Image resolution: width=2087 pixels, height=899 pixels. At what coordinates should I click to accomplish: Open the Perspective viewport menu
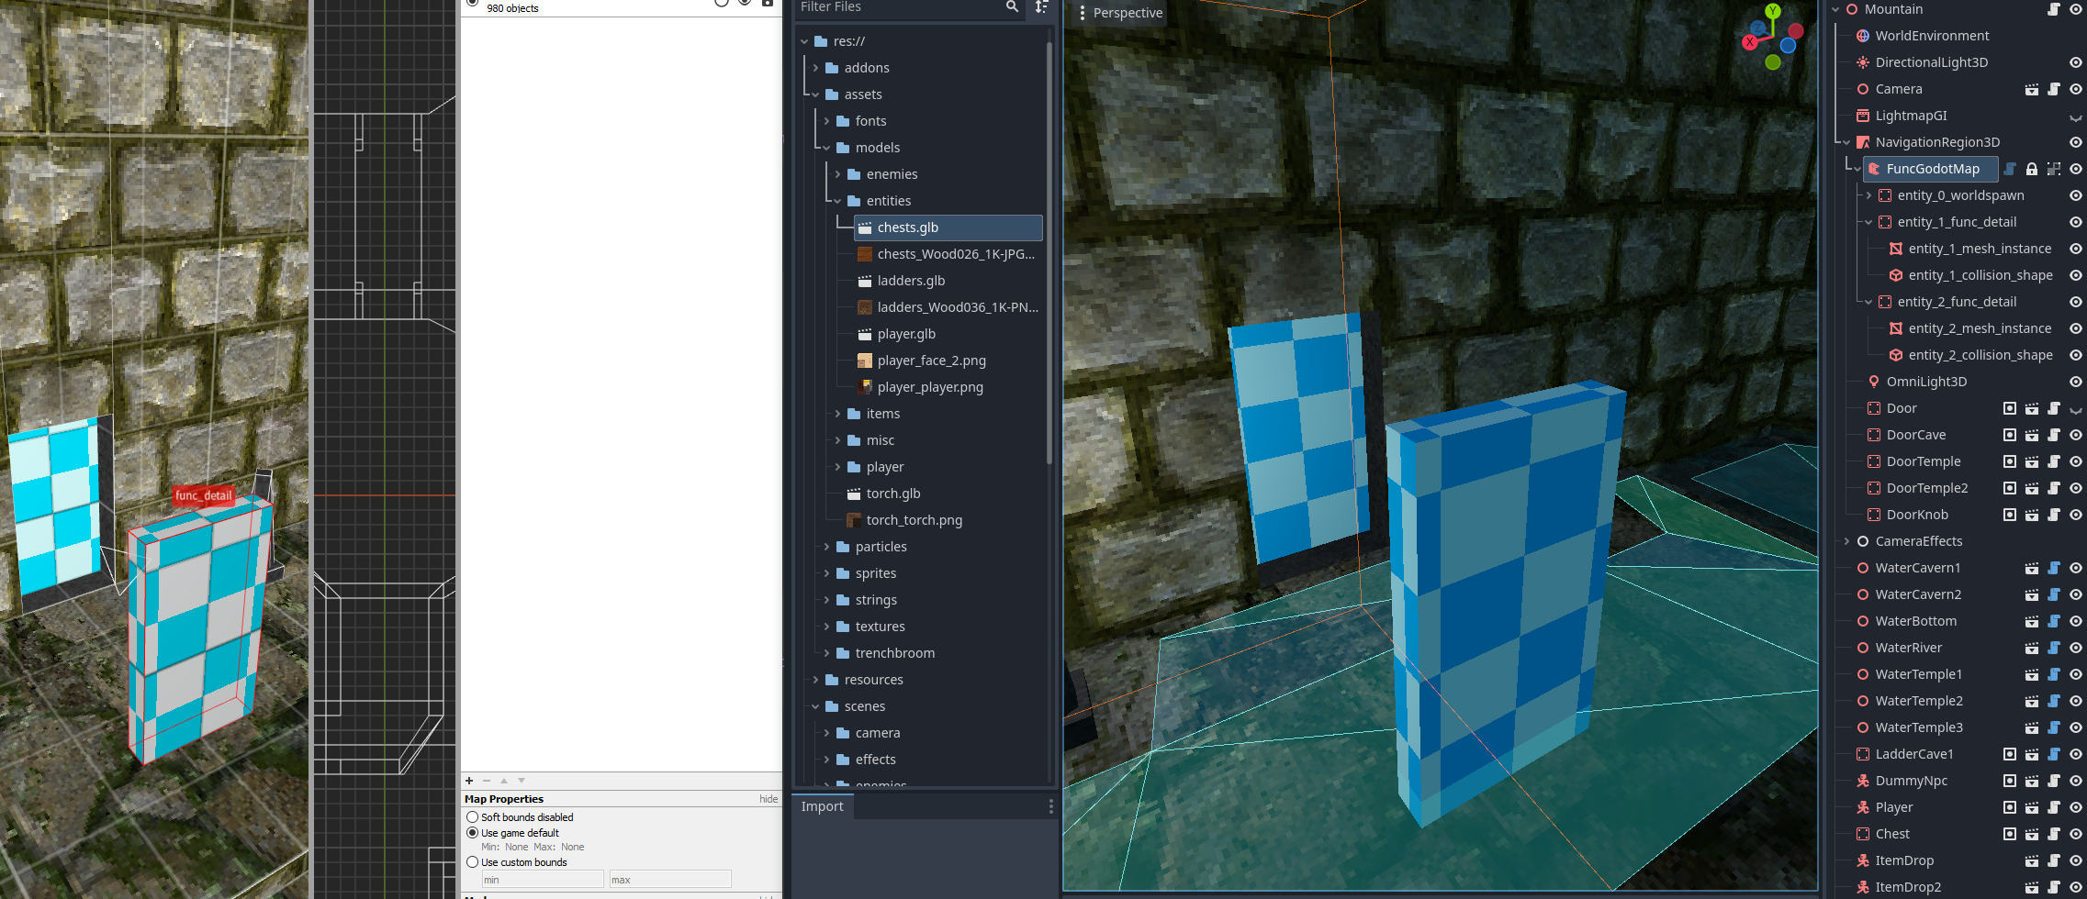[1119, 13]
